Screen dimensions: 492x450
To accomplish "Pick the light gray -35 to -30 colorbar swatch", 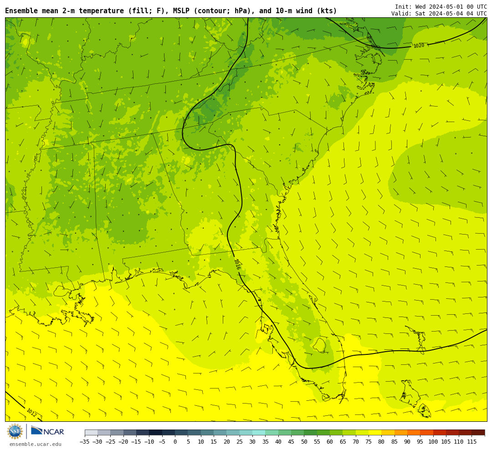I will 91,433.
